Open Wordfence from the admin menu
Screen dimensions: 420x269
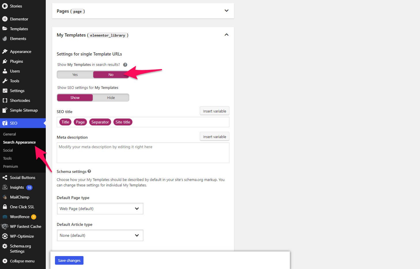point(20,217)
